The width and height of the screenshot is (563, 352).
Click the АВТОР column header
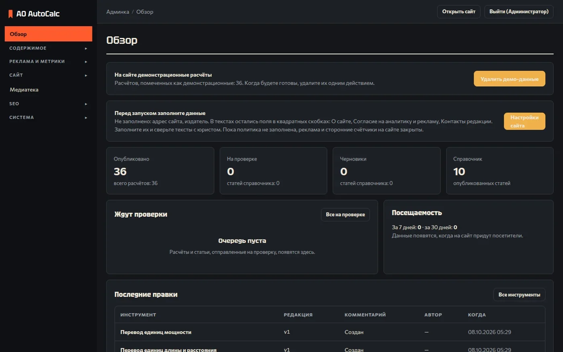(x=433, y=315)
